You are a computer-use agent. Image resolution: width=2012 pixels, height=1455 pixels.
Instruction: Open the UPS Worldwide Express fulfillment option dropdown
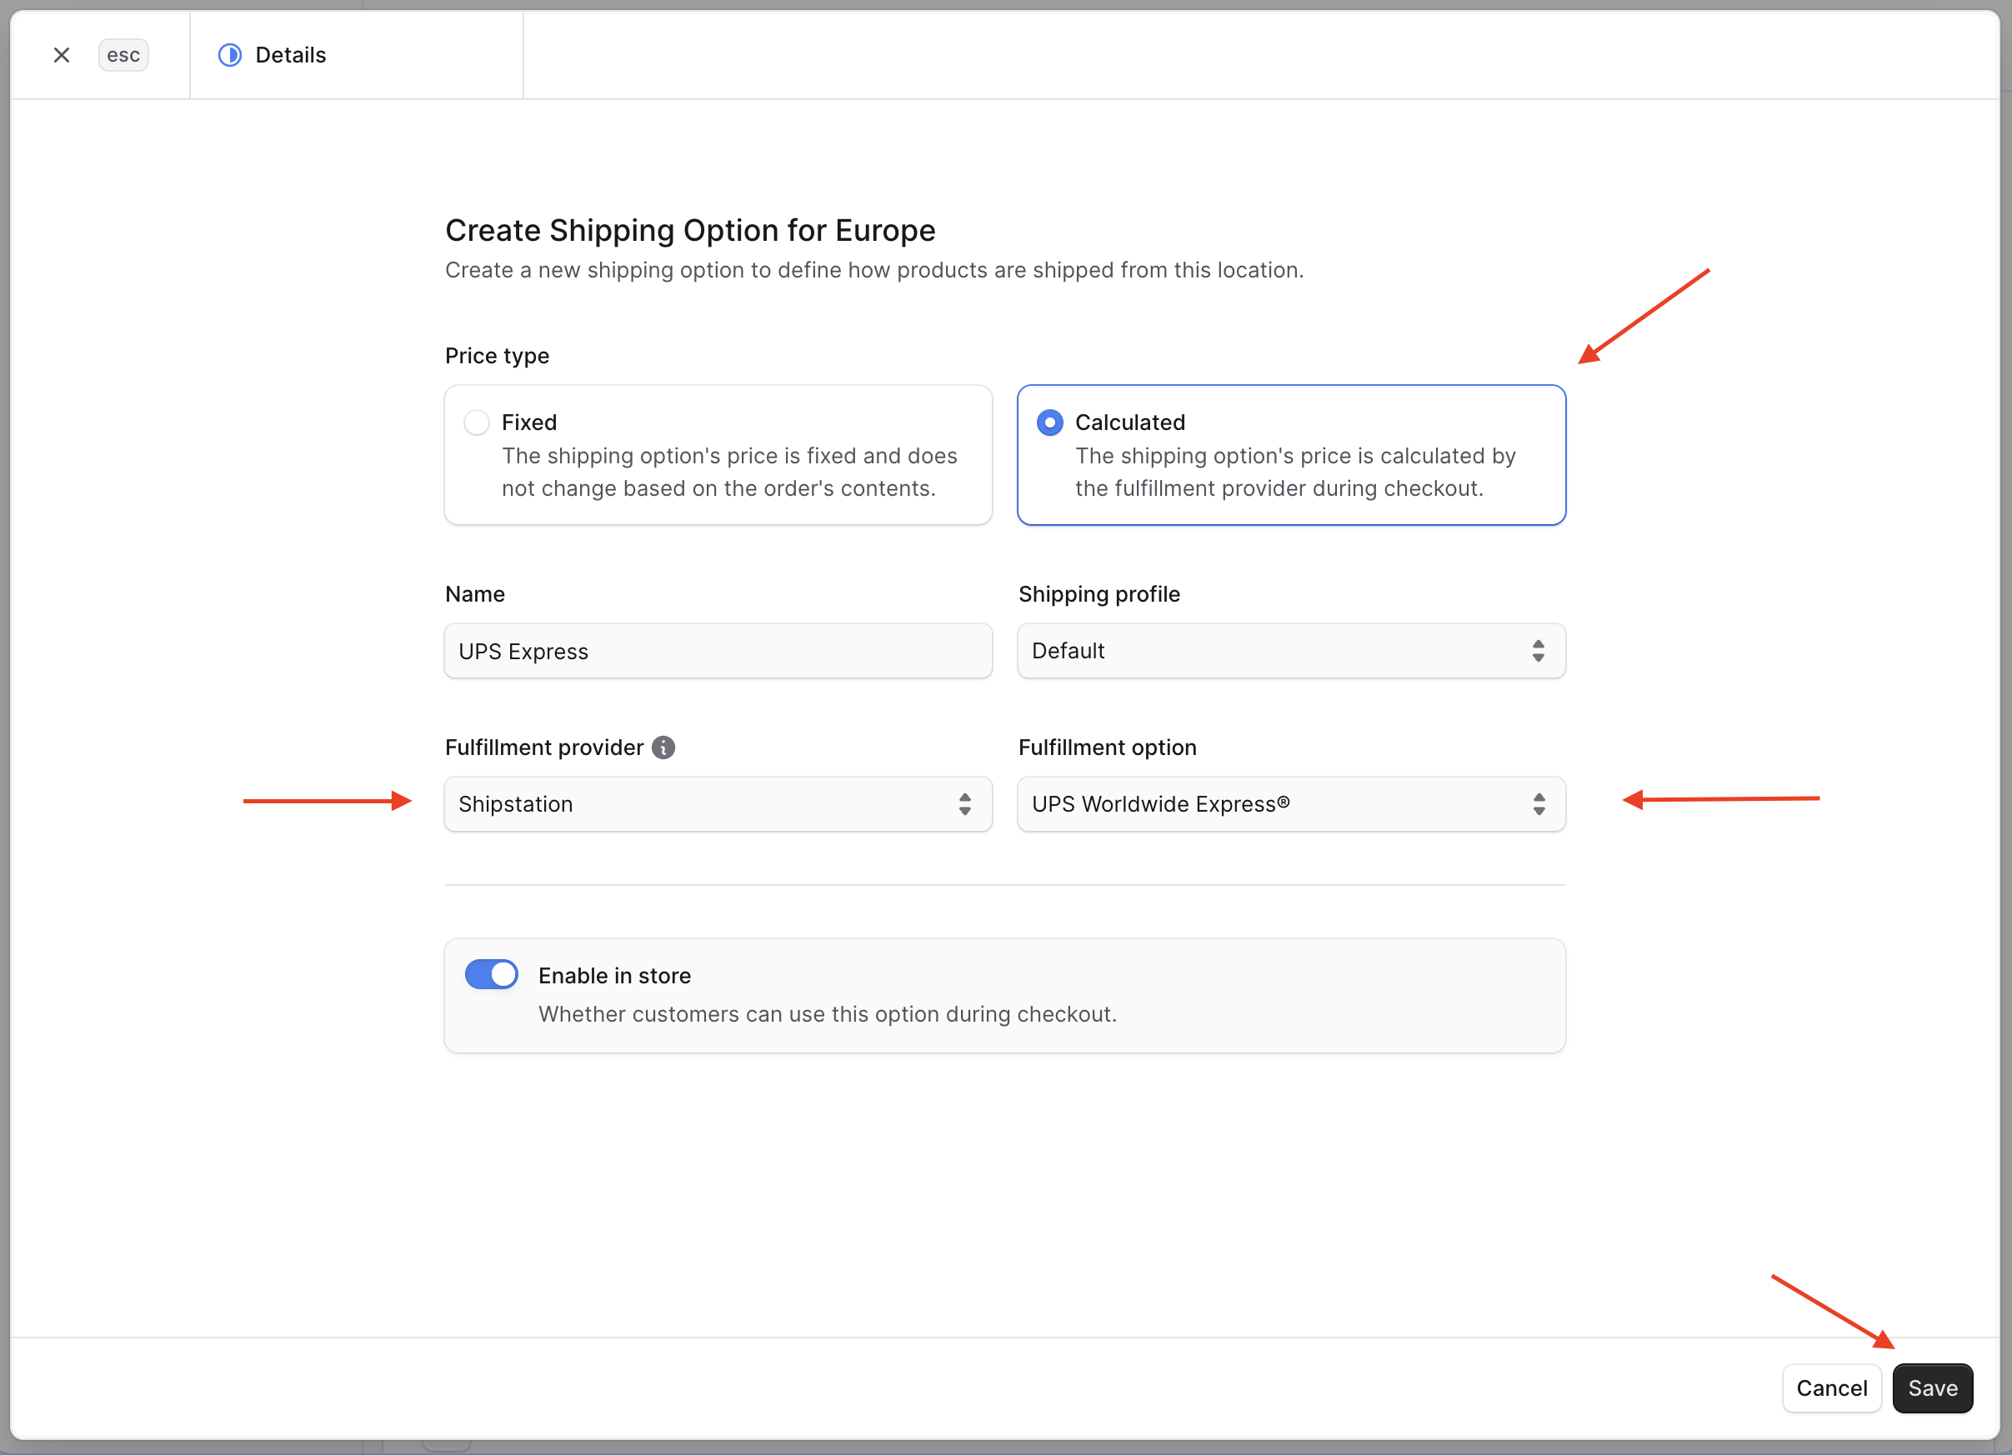(x=1291, y=804)
